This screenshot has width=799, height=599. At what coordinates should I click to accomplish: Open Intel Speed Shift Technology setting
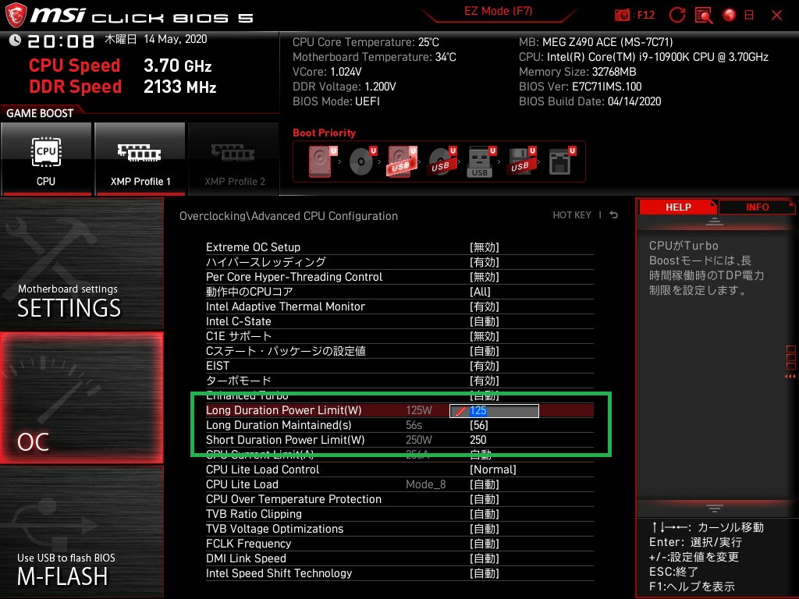coord(399,573)
